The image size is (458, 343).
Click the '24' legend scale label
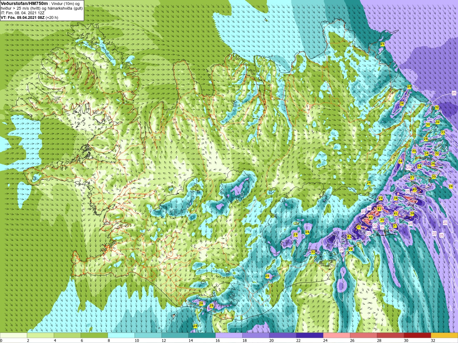pyautogui.click(x=325, y=340)
